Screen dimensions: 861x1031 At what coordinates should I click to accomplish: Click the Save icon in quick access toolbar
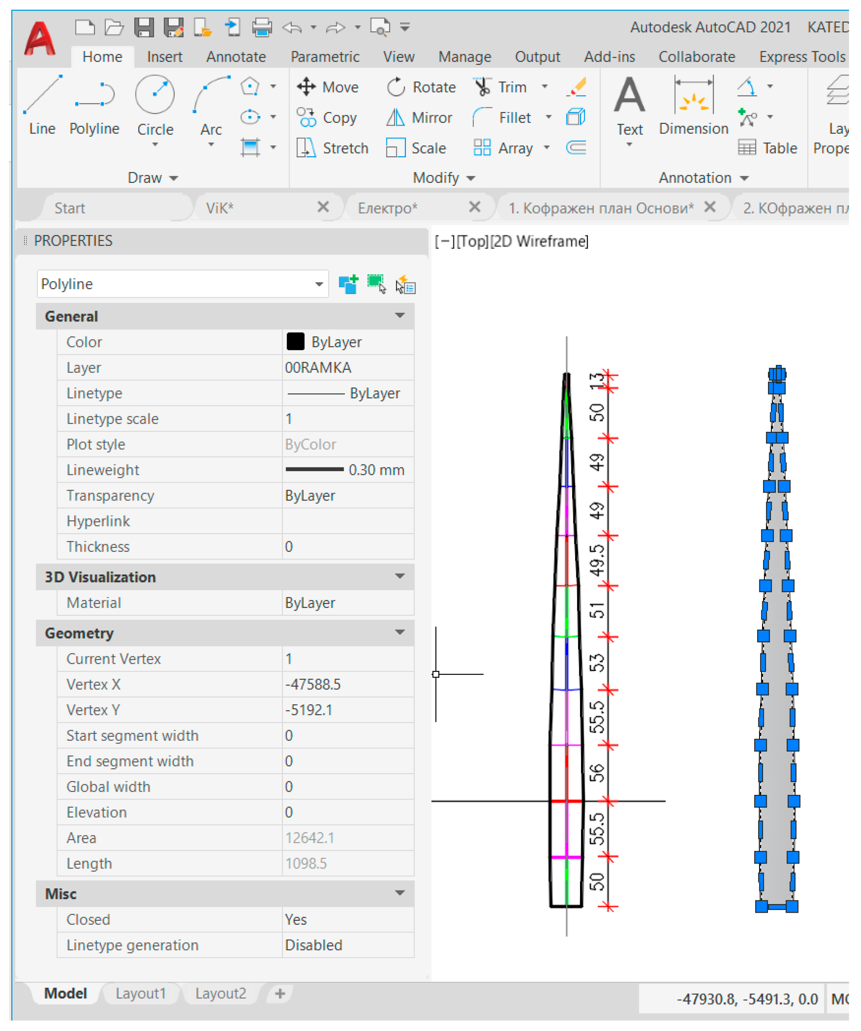[144, 27]
